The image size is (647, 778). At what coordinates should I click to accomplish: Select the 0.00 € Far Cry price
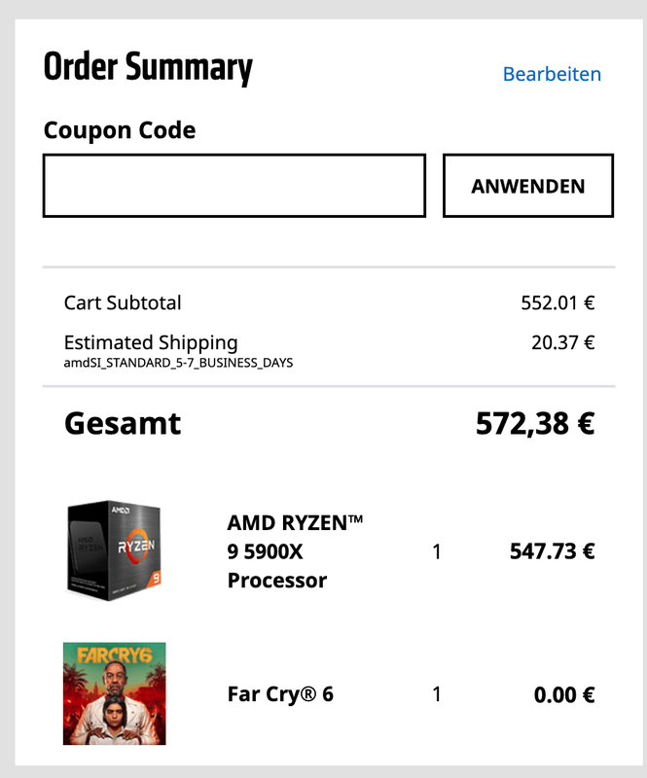click(563, 694)
